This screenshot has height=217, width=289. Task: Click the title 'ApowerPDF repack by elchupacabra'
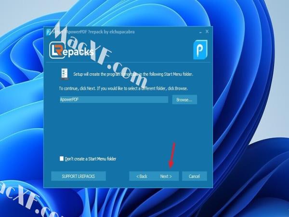point(100,32)
